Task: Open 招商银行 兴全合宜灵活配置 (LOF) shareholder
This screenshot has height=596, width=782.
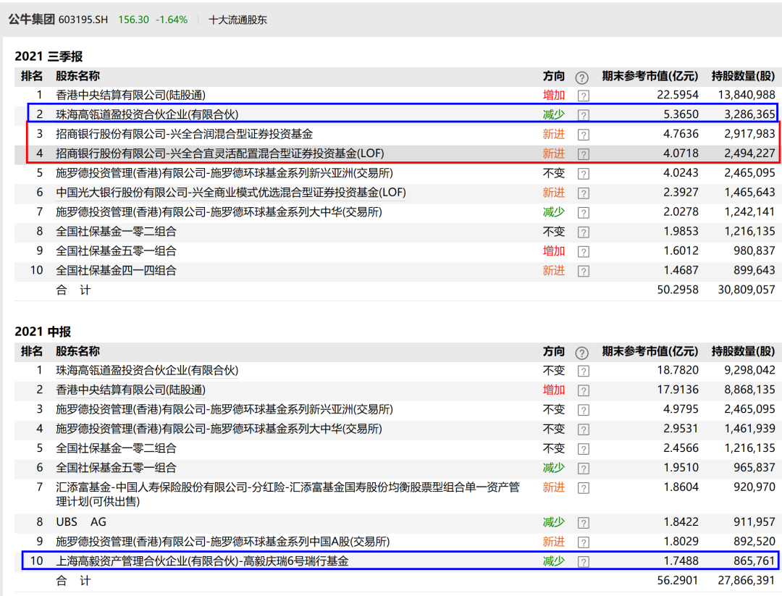Action: click(220, 154)
